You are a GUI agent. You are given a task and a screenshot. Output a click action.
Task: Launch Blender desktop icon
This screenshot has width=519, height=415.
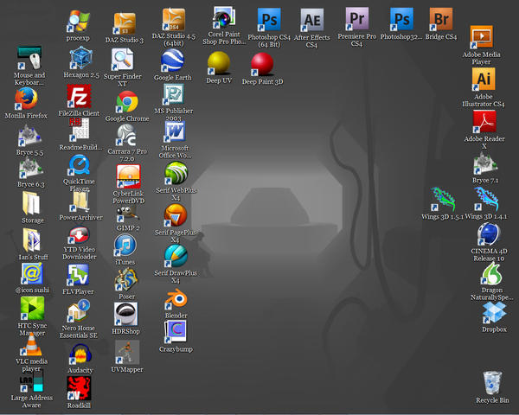pos(176,299)
